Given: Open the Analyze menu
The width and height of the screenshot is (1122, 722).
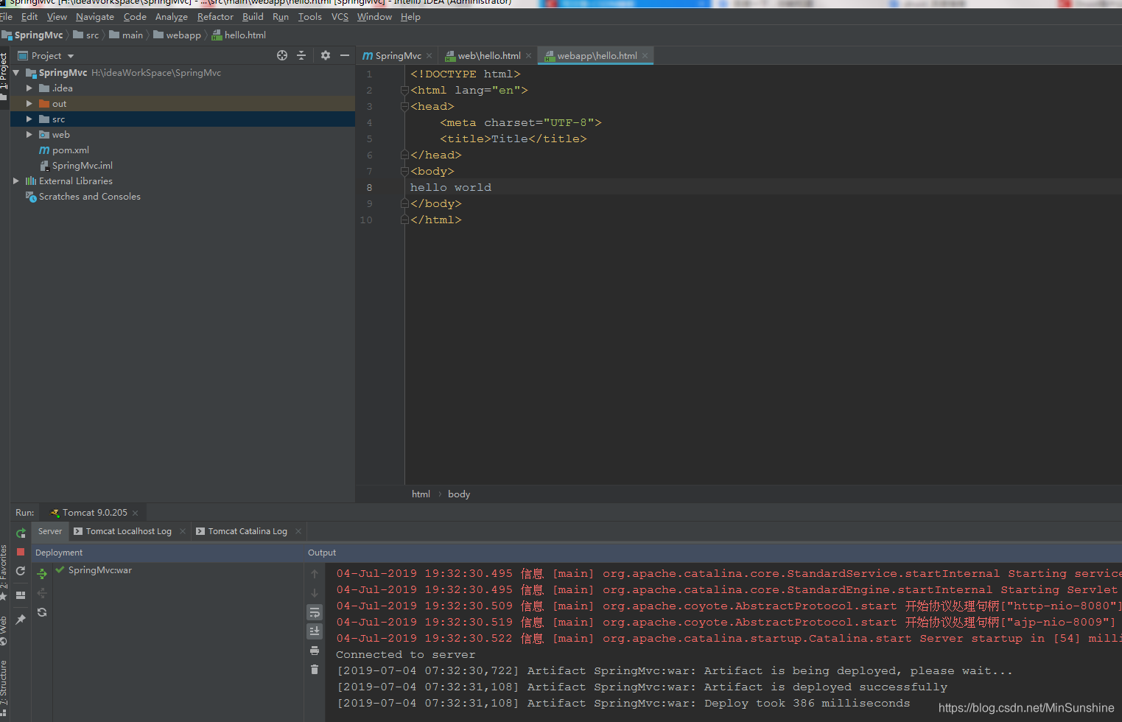Looking at the screenshot, I should click(x=171, y=17).
